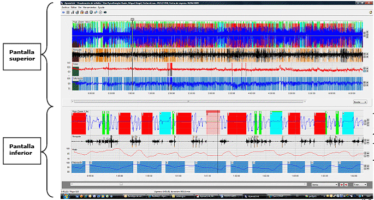Screen dimensions: 374x200
Task: Click the left arrow of the upper panel scrollbar
Action: coord(73,102)
